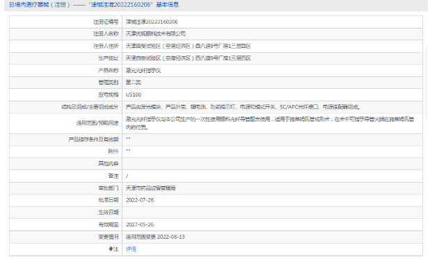Select the change entry 适用范围变更 2022-06-13
Image resolution: width=430 pixels, height=259 pixels.
(x=155, y=237)
